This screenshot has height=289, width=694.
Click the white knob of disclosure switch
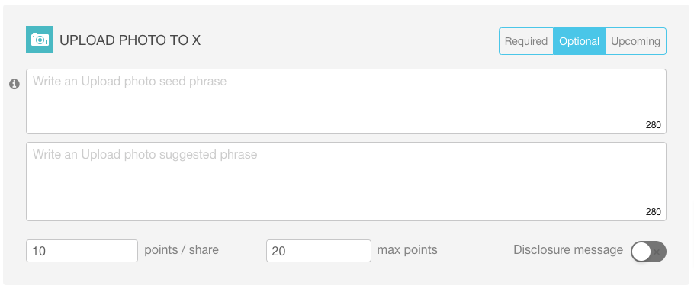641,252
